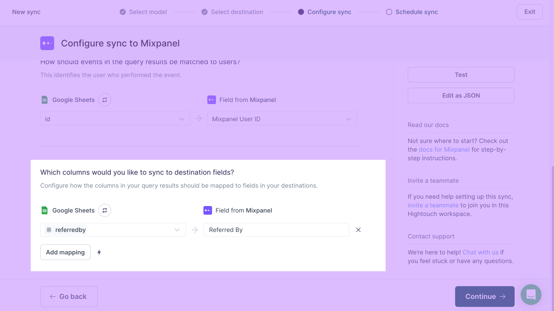
Task: Click the New sync title text
Action: point(26,12)
